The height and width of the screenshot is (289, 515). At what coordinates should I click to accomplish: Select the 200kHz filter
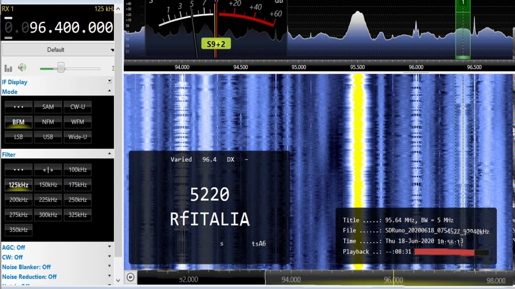click(19, 200)
